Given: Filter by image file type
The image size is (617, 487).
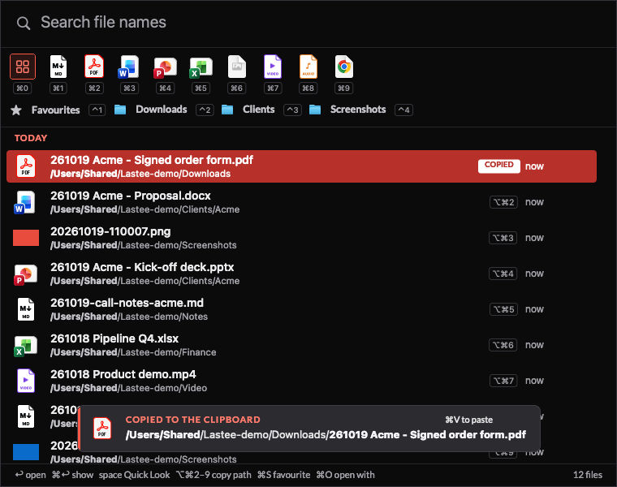Looking at the screenshot, I should (237, 67).
